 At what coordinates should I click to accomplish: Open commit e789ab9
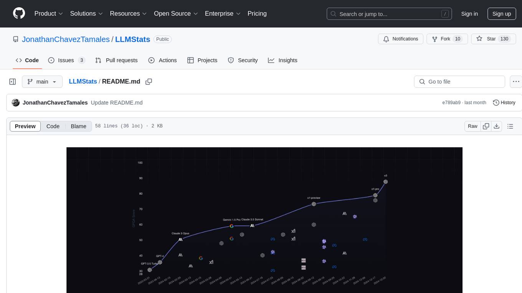pyautogui.click(x=451, y=103)
